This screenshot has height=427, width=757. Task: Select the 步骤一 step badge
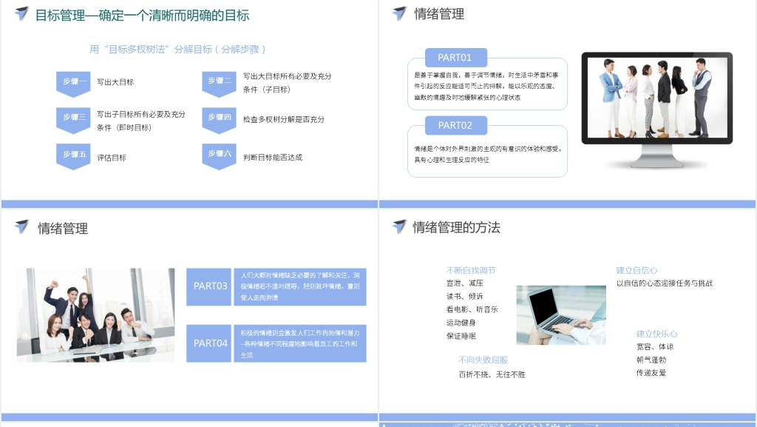point(73,83)
